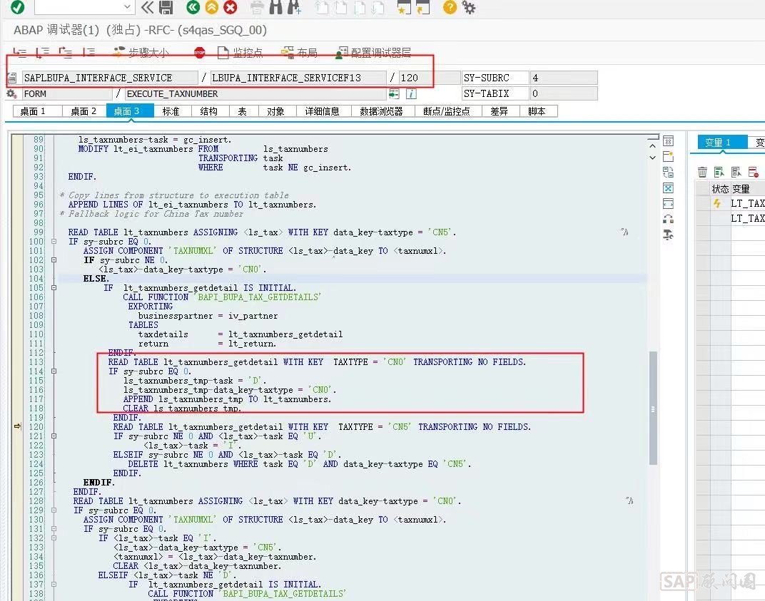Click the SY-TABIX value field showing 0

(564, 93)
